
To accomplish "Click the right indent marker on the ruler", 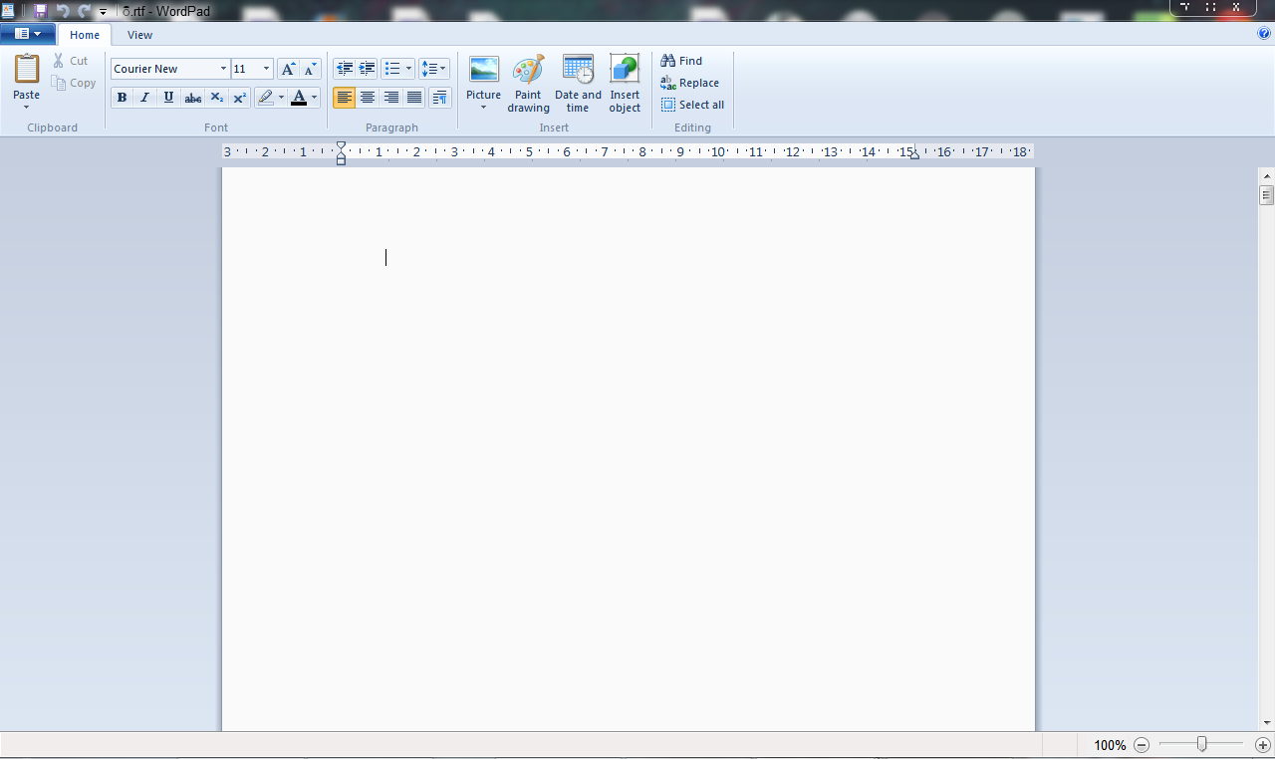I will (x=914, y=154).
